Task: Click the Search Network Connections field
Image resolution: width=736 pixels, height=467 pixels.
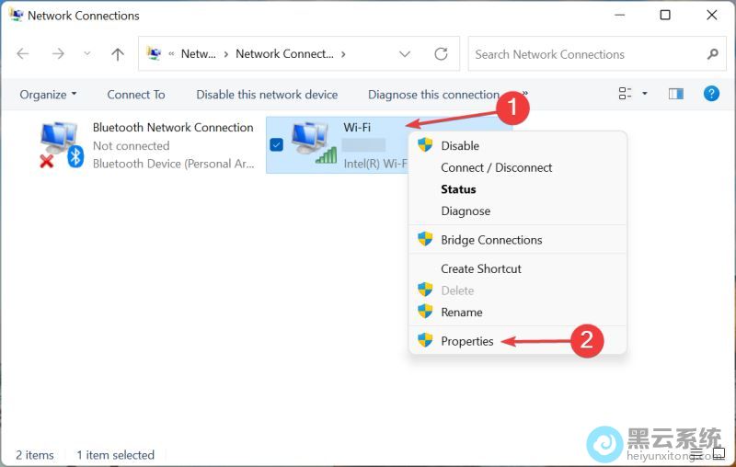Action: 584,54
